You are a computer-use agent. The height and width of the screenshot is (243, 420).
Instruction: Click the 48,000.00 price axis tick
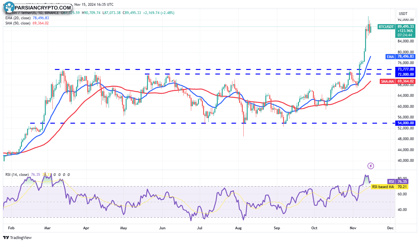click(x=406, y=139)
